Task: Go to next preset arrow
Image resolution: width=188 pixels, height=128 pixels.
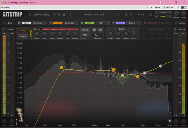Action: [117, 14]
